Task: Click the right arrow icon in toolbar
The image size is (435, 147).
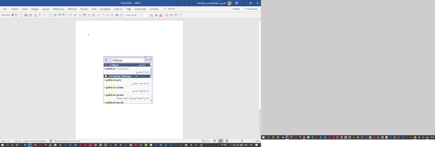Action: pyautogui.click(x=112, y=15)
